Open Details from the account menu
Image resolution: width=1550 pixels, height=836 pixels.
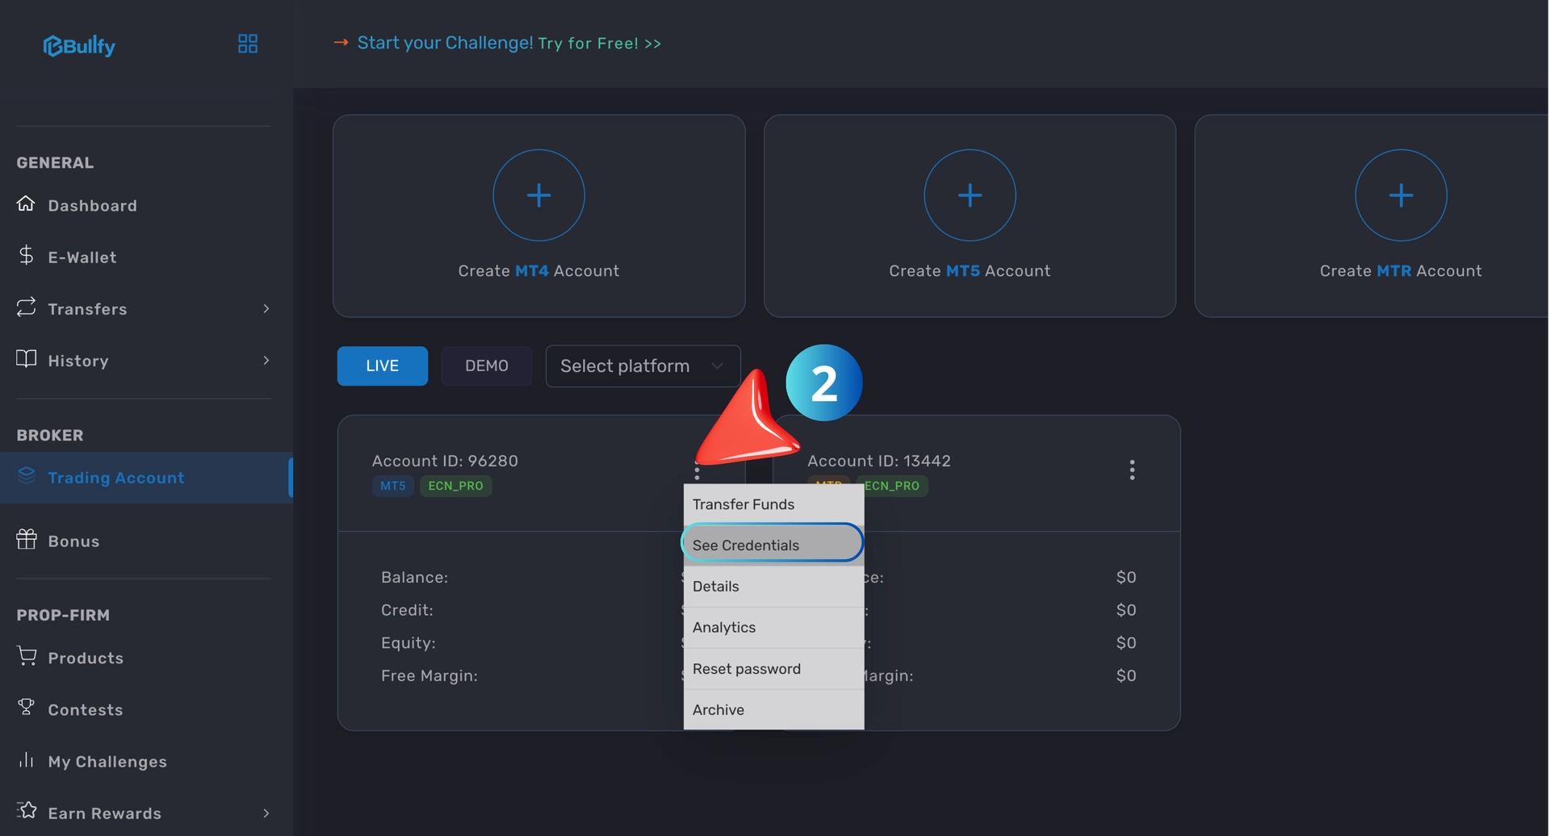point(773,587)
